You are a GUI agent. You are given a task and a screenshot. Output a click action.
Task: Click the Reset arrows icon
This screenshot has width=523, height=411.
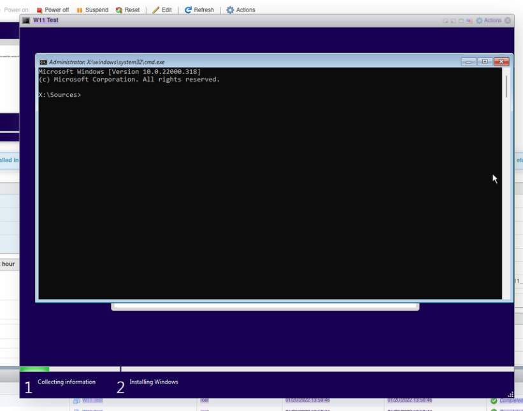tap(118, 10)
